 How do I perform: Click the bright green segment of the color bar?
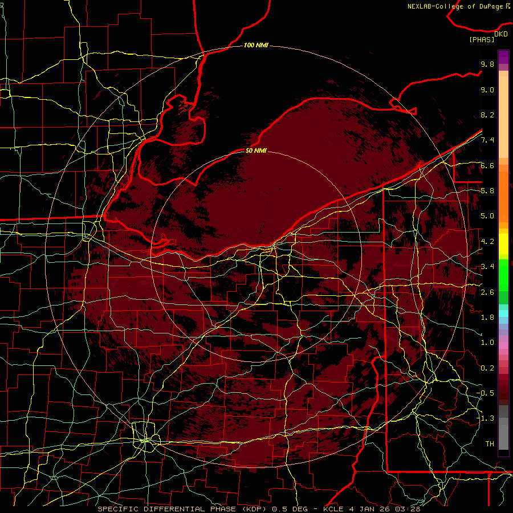tap(503, 275)
